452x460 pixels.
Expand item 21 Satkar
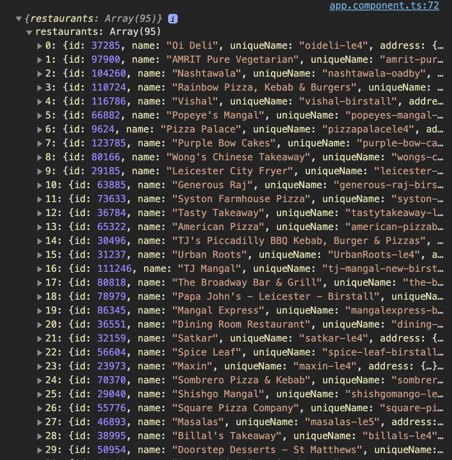pos(40,338)
